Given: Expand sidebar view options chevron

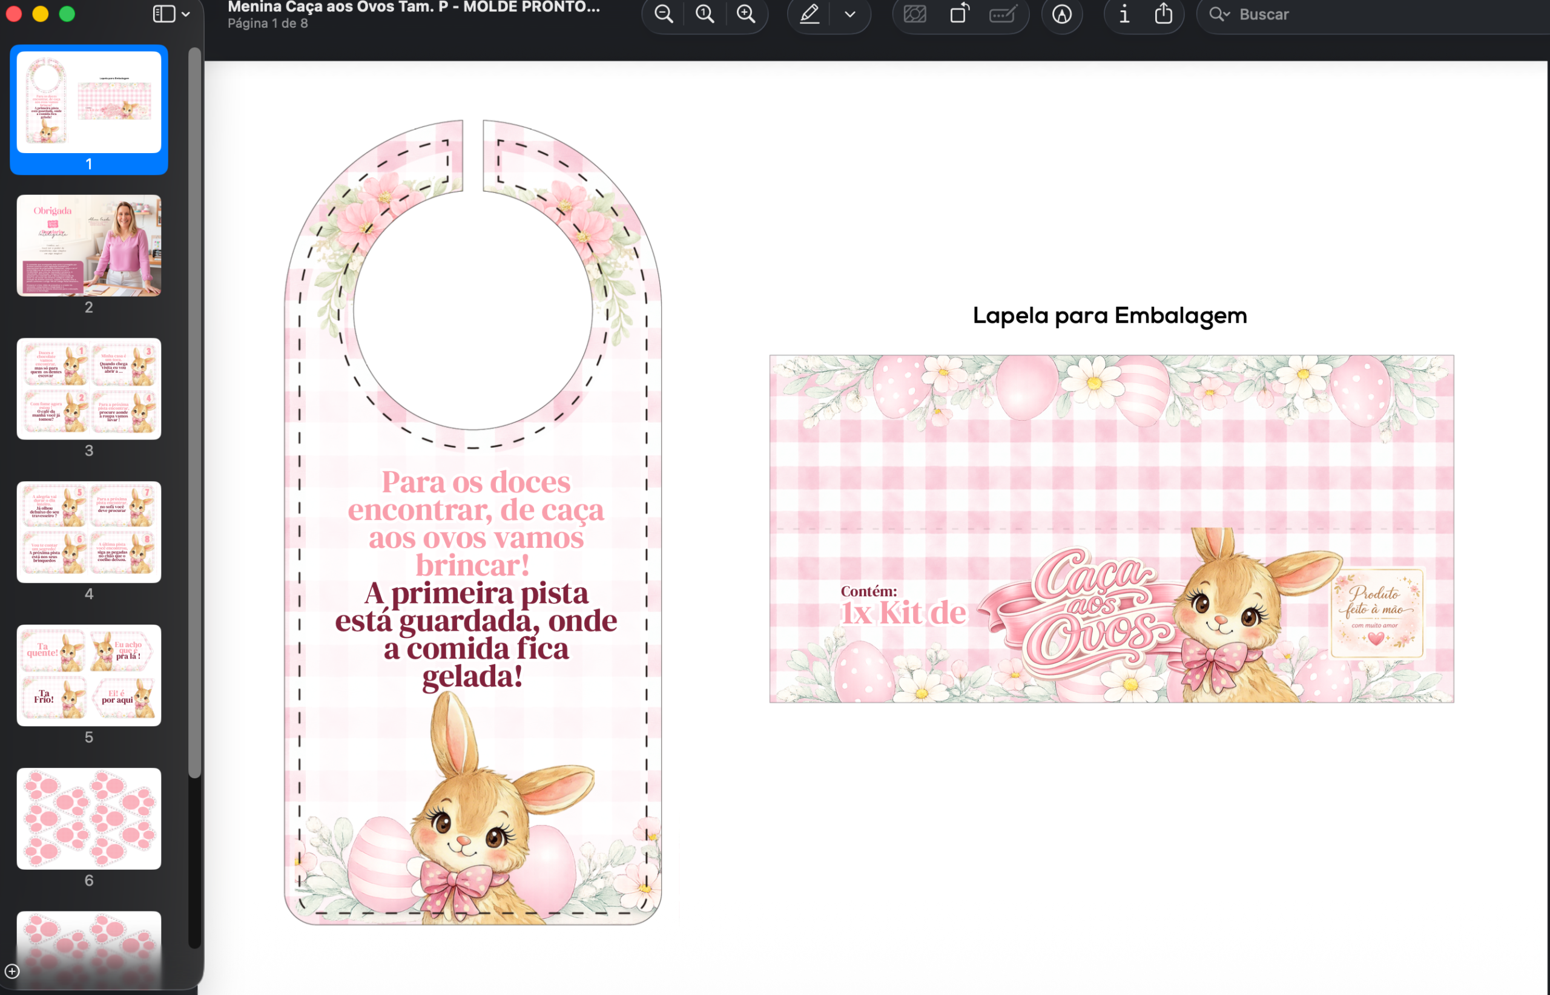Looking at the screenshot, I should tap(186, 14).
